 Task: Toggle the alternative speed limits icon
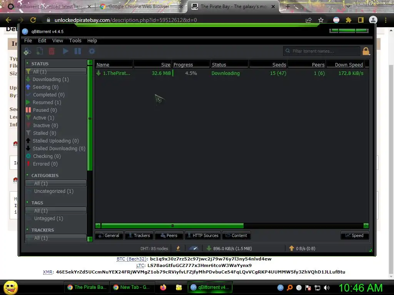[x=194, y=249]
